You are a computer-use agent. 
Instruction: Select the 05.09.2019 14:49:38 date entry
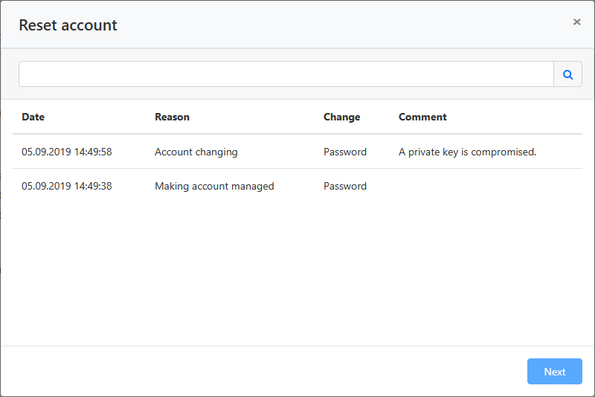click(67, 186)
